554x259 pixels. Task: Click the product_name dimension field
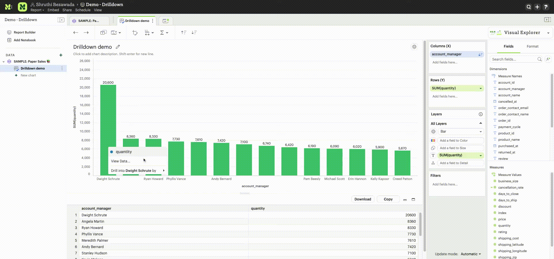pyautogui.click(x=509, y=140)
